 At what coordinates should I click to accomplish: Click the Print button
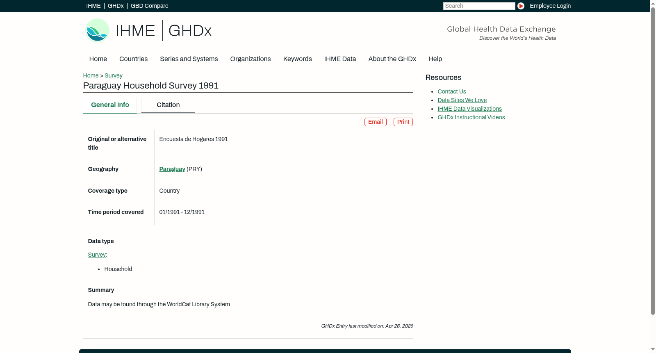pyautogui.click(x=403, y=122)
